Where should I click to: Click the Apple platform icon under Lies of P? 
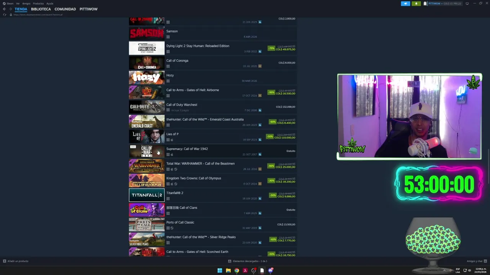point(171,140)
